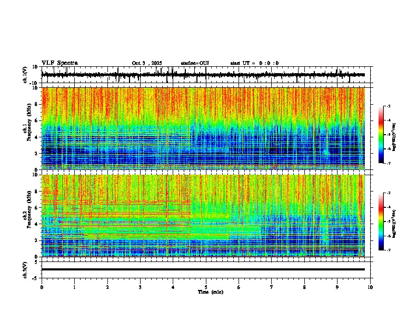Click the ch.1 spectrogram color scale bar
The width and height of the screenshot is (417, 322).
tap(381, 135)
